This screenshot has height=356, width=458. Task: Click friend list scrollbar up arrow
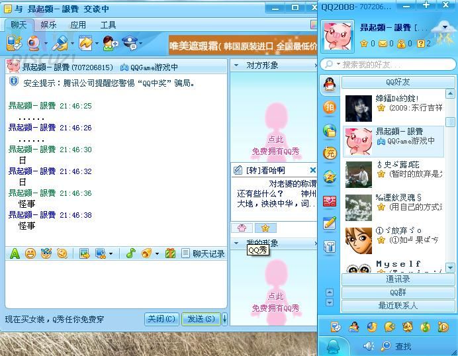450,94
